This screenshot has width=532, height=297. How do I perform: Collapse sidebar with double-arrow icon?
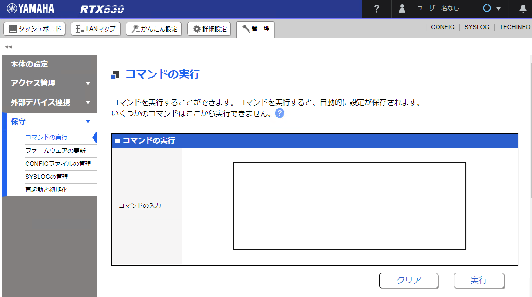(8, 47)
